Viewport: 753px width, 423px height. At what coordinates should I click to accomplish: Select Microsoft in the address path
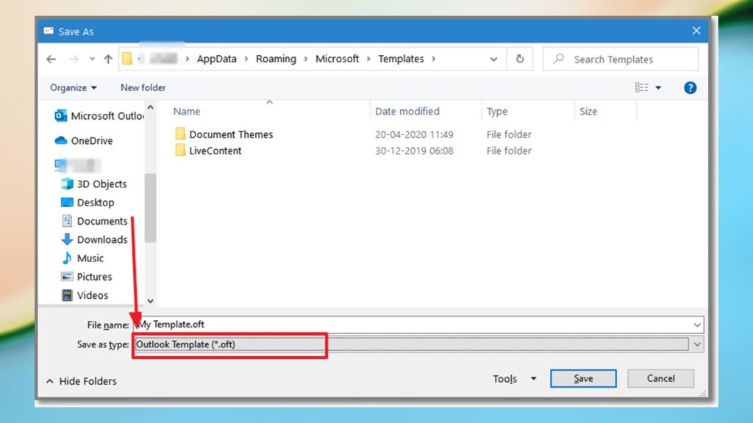pos(337,59)
